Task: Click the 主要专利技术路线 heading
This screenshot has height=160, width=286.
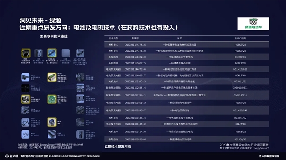Action: click(54, 36)
